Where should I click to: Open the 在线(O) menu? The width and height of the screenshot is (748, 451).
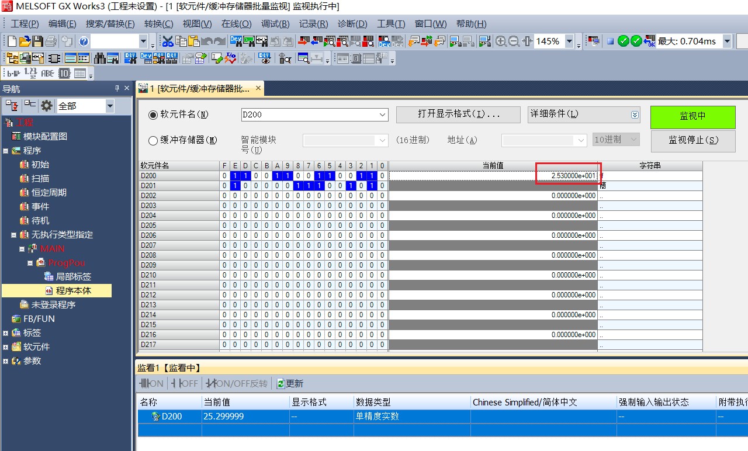[236, 24]
